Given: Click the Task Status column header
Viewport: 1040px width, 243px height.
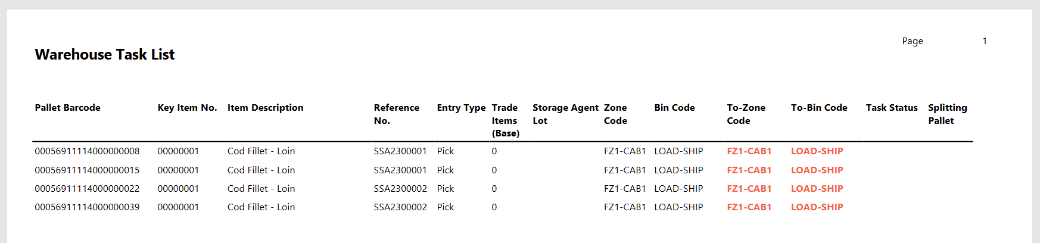Looking at the screenshot, I should (891, 108).
